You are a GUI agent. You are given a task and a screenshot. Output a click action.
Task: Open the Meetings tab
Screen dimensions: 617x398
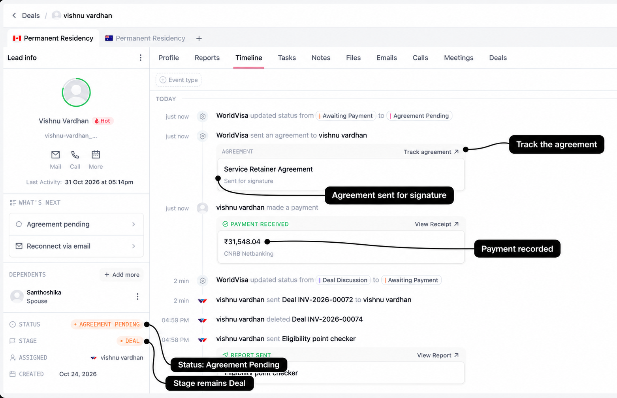[x=459, y=58]
